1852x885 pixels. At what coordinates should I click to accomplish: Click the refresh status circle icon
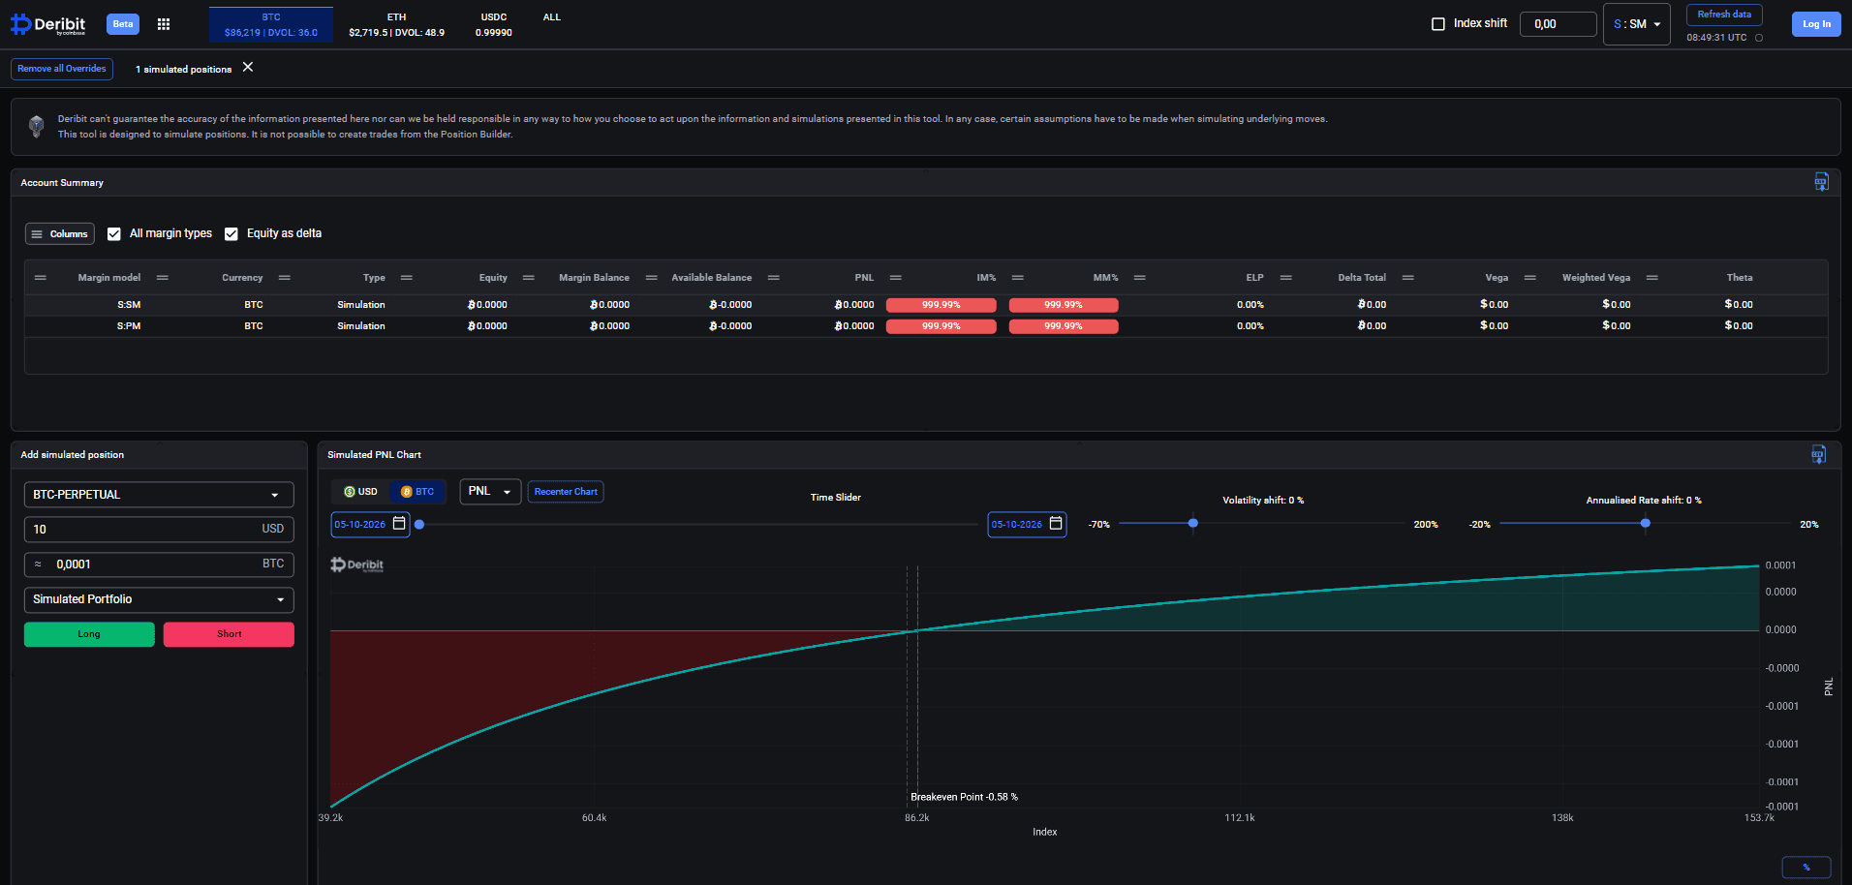coord(1759,38)
